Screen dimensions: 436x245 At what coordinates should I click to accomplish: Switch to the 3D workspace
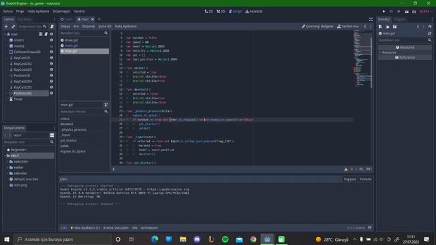coord(221,12)
